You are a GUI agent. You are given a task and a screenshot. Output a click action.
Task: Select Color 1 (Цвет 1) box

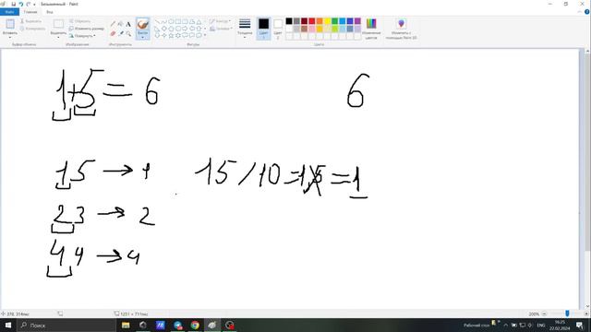coord(263,29)
